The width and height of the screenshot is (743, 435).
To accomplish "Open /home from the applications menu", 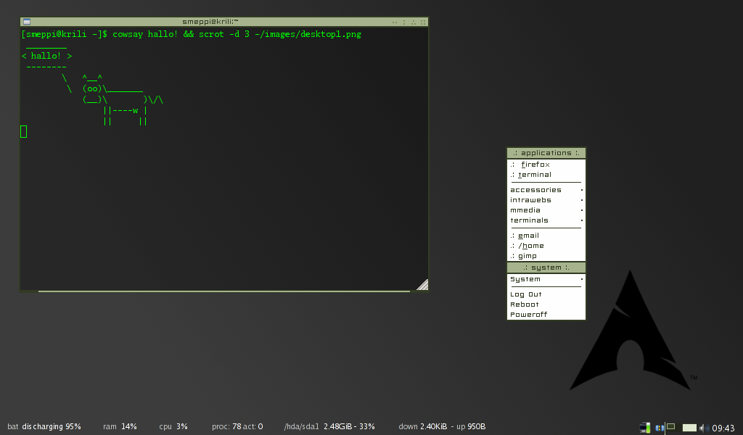I will (546, 246).
